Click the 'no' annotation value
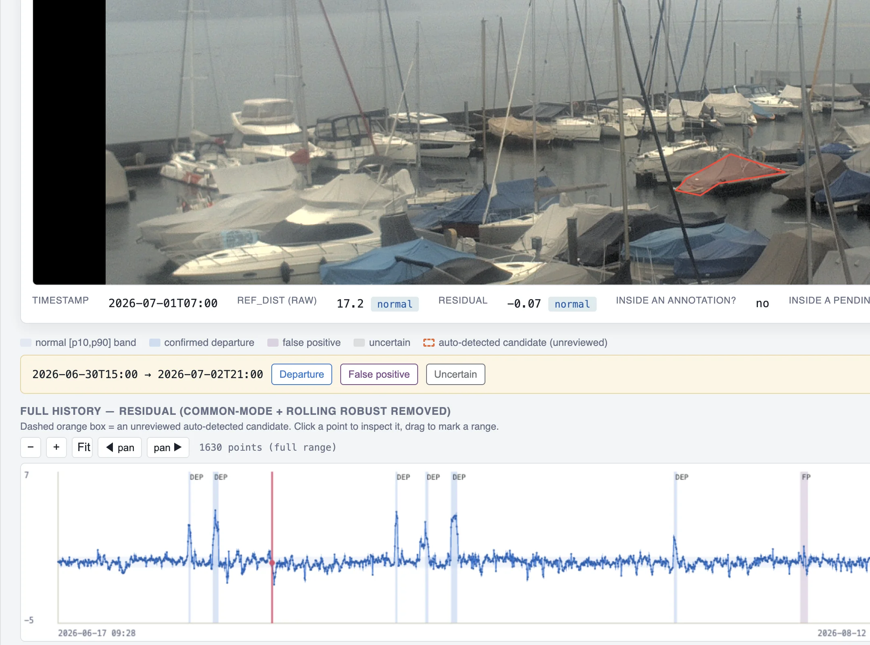Viewport: 870px width, 645px height. pos(762,304)
